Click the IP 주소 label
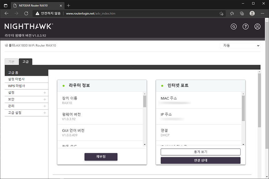The width and height of the screenshot is (269, 179). (x=166, y=114)
